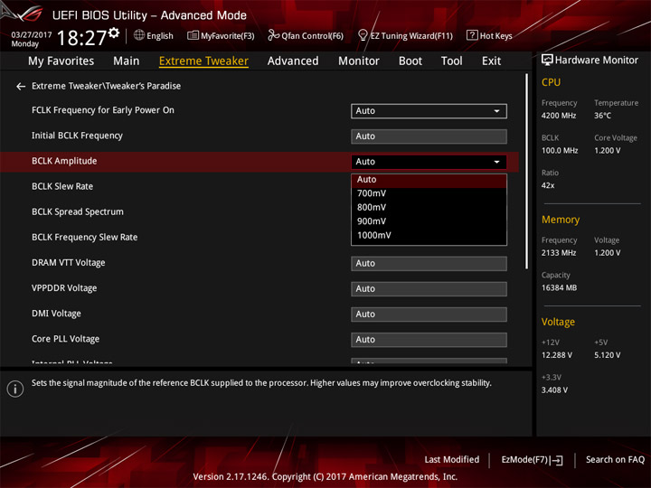This screenshot has height=488, width=651.
Task: Click DMI Voltage value field
Action: pos(429,314)
